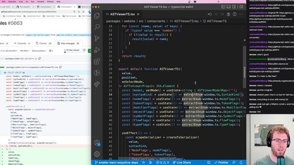Click the packages breadcrumb segment
Viewport: 294px width, 165px height.
pos(113,21)
